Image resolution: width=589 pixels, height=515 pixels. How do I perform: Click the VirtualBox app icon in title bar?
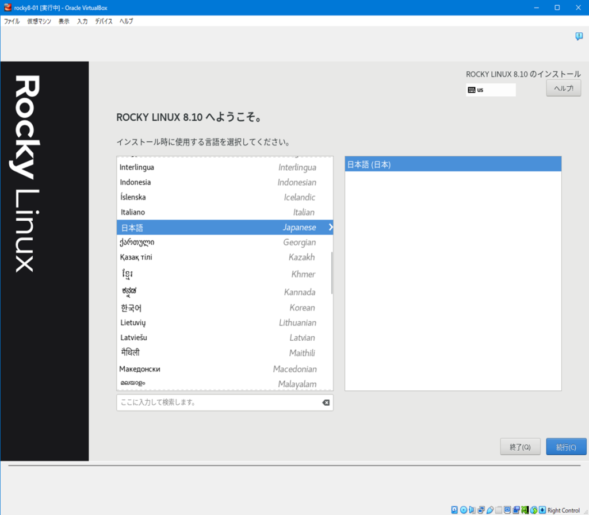click(7, 7)
